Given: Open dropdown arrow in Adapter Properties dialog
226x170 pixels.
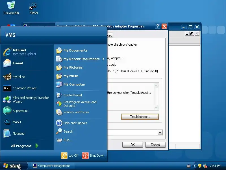Looking at the screenshot, I should (160, 132).
